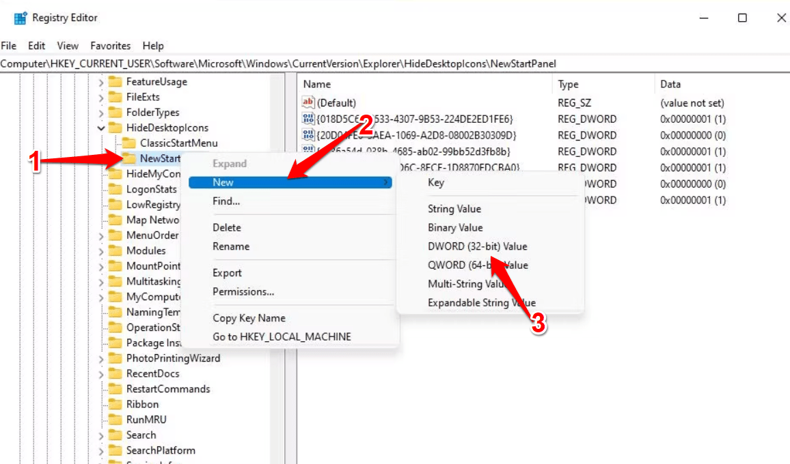Click the LogonStats folder icon
The image size is (790, 464).
(x=115, y=189)
